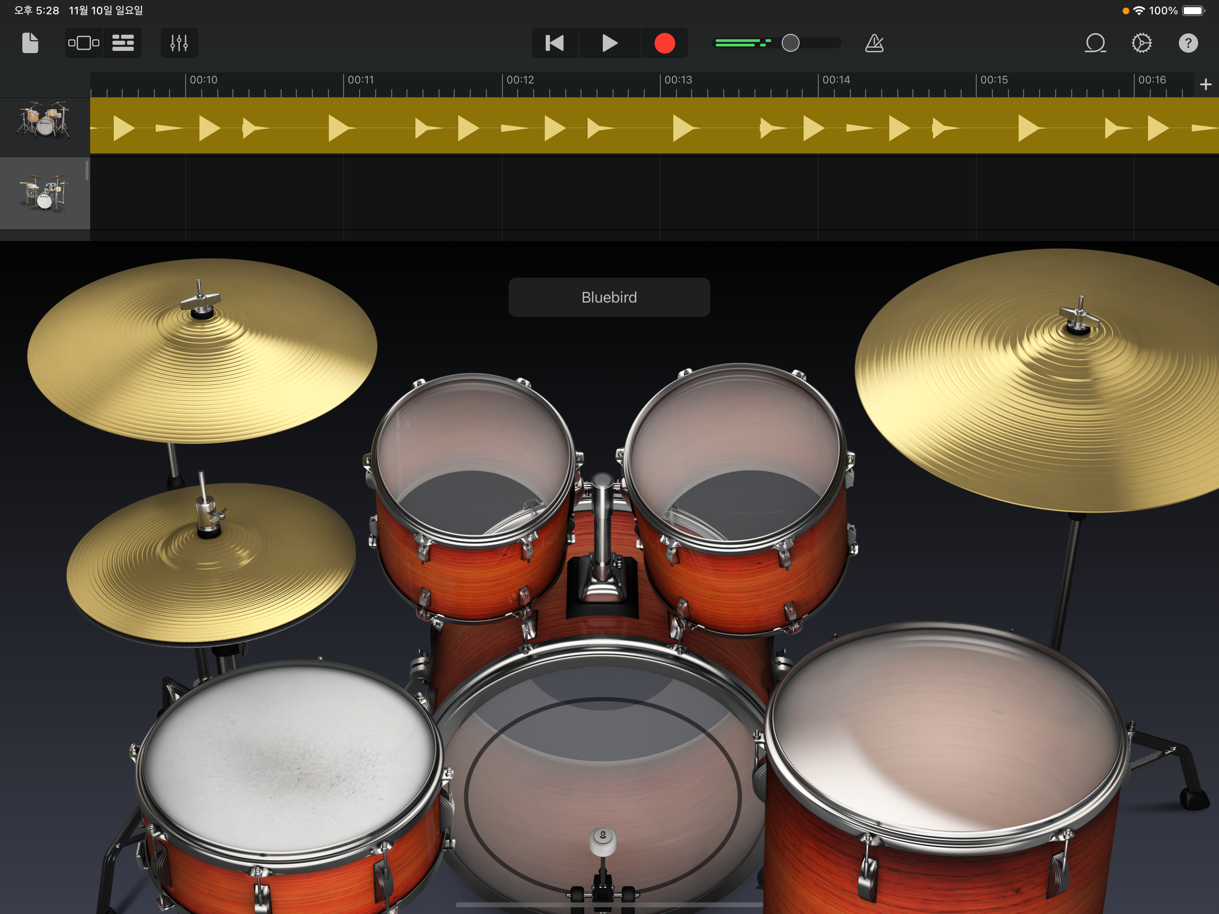1219x914 pixels.
Task: Open the song settings gear icon
Action: pos(1141,43)
